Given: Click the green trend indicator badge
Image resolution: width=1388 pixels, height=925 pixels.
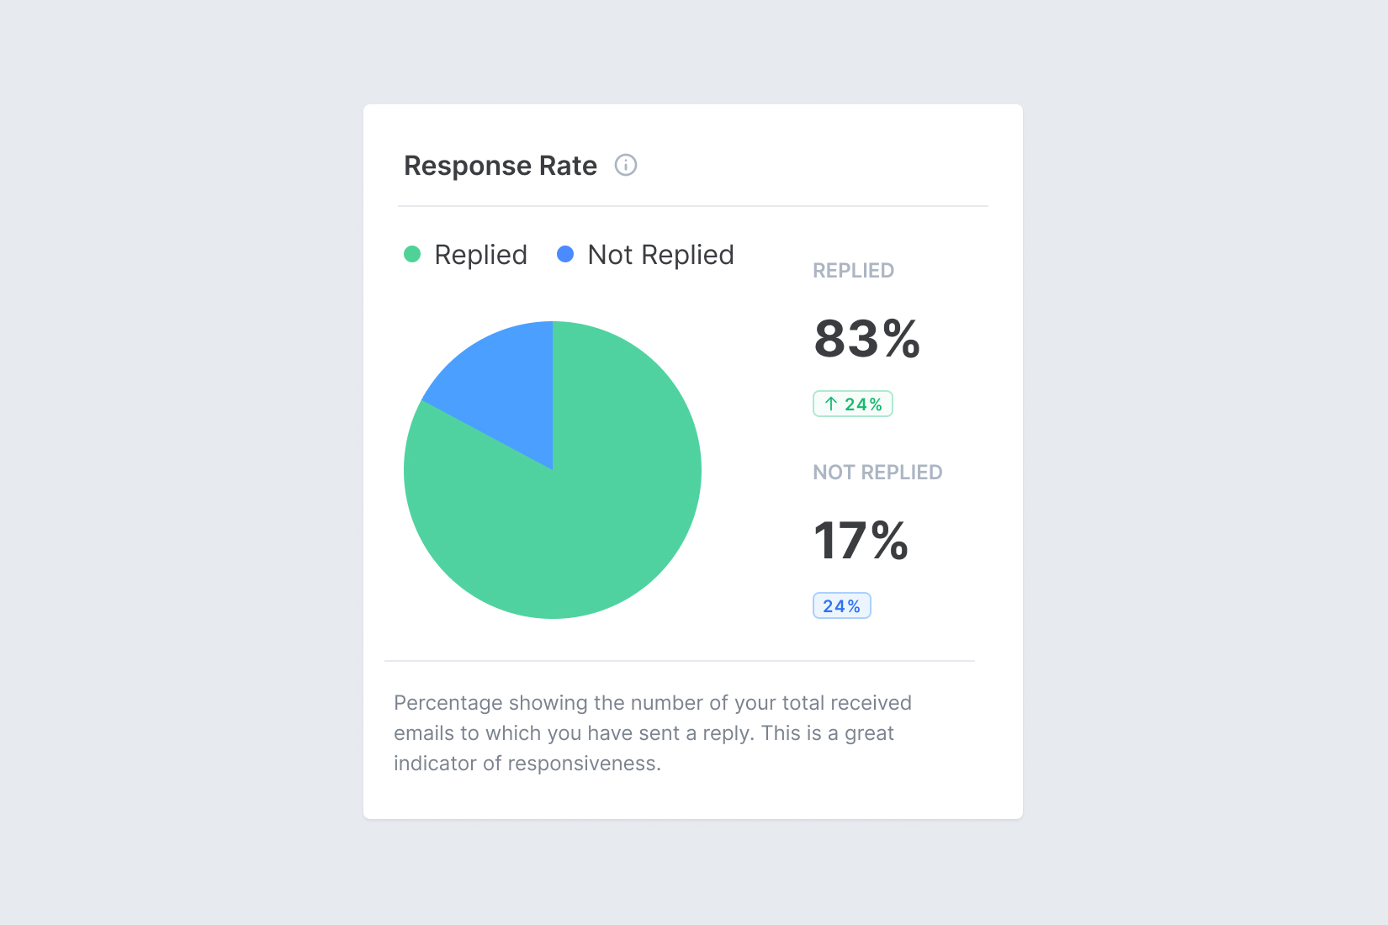Looking at the screenshot, I should (x=852, y=404).
